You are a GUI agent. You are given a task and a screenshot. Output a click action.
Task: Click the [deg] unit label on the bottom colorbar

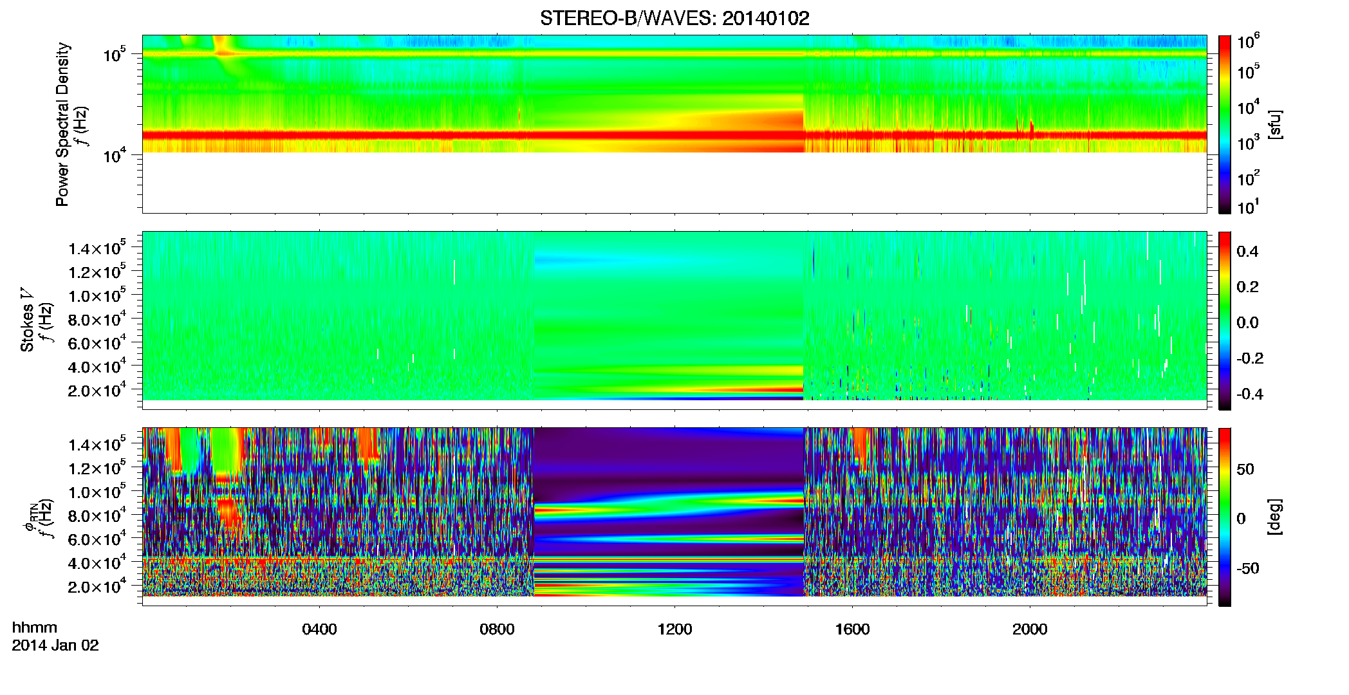pos(1275,517)
